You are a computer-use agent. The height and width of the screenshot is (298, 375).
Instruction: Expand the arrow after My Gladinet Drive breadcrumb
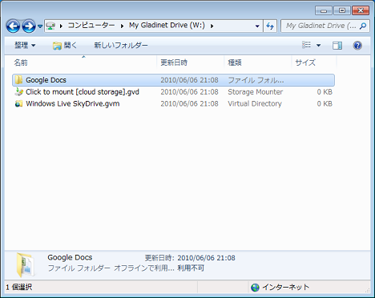coord(212,26)
